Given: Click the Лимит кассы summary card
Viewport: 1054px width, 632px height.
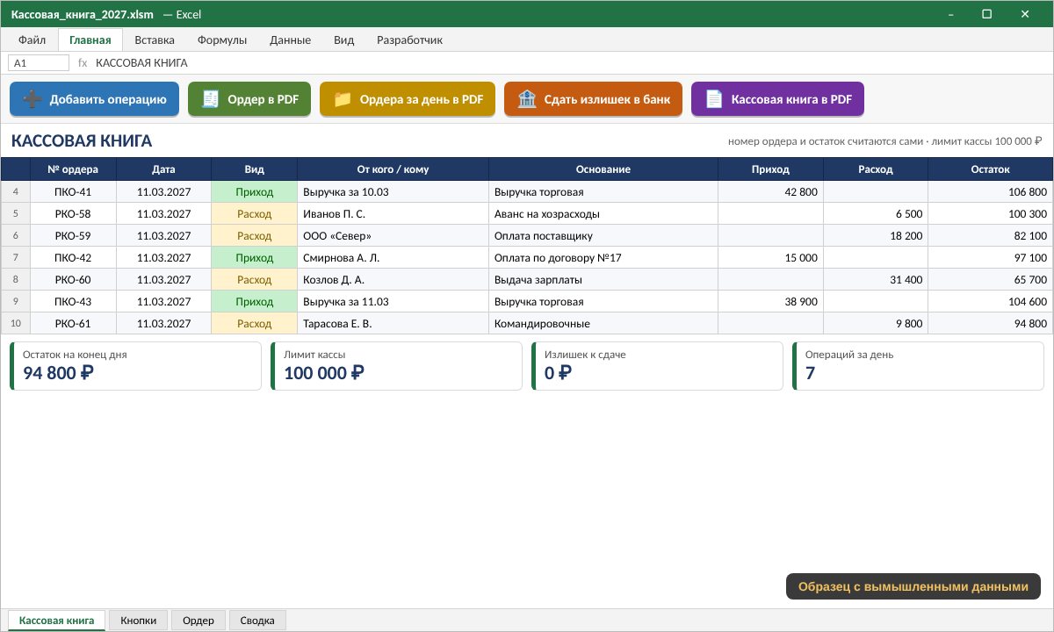Looking at the screenshot, I should (x=396, y=366).
